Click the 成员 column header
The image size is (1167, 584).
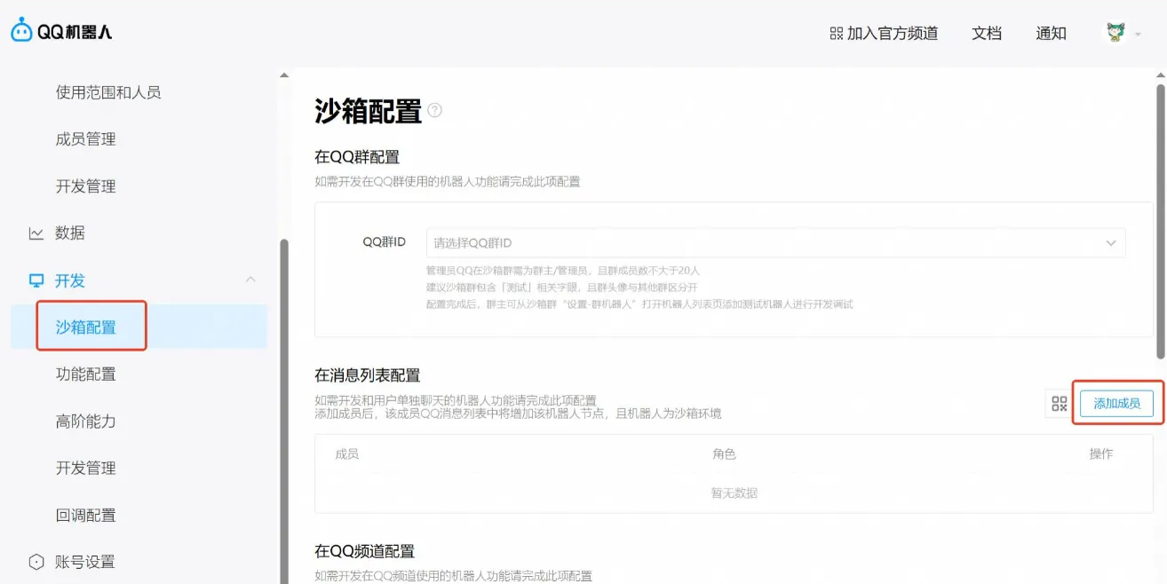346,454
